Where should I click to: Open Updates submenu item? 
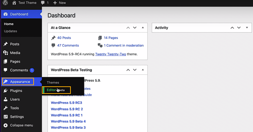click(10, 31)
